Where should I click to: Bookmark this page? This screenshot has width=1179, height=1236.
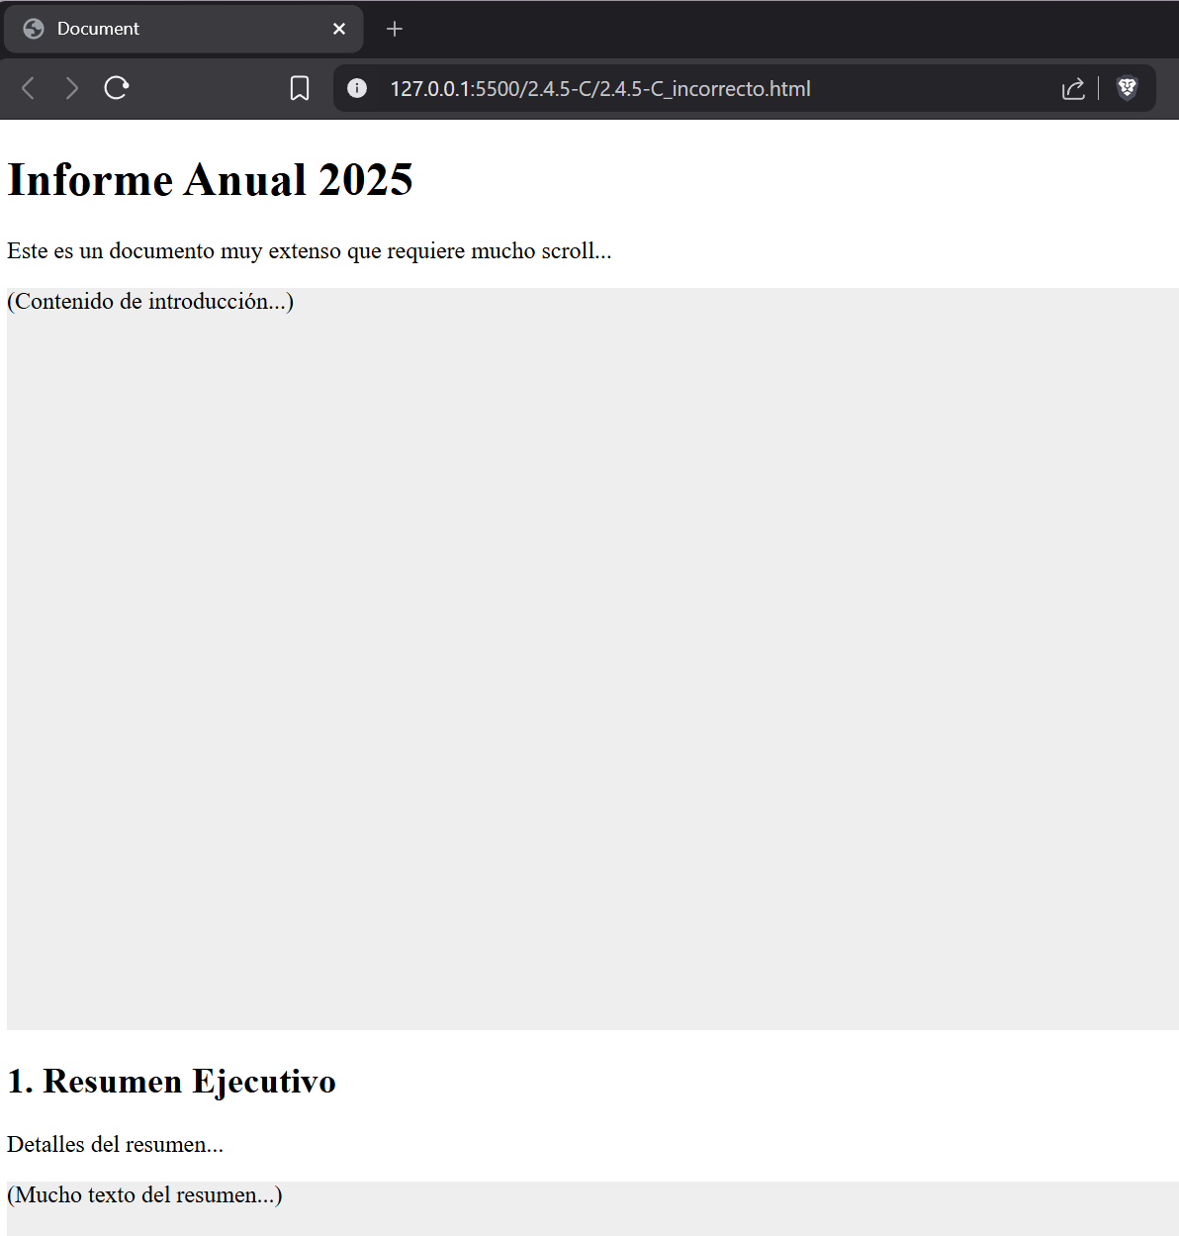coord(299,88)
